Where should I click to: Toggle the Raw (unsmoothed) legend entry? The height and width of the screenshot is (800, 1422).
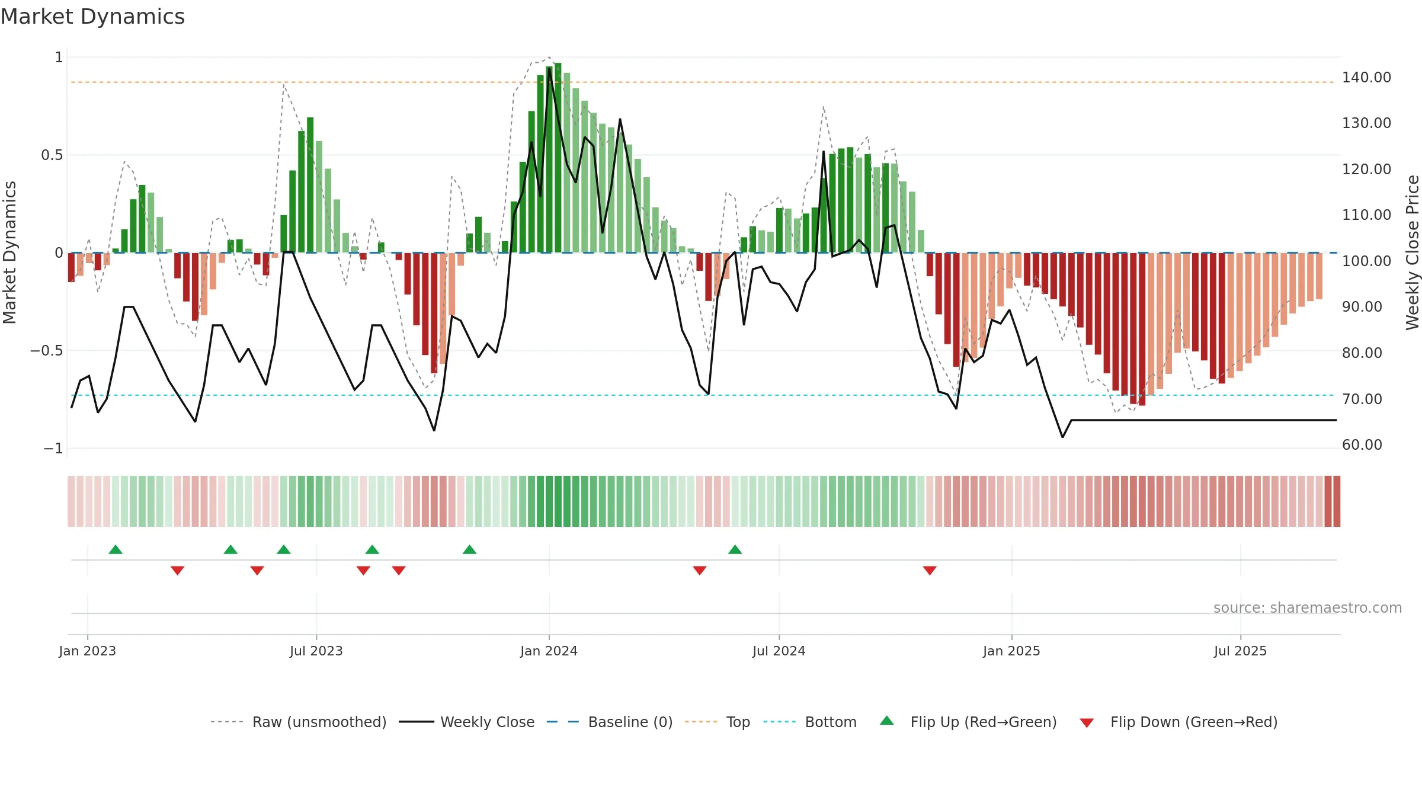tap(298, 722)
